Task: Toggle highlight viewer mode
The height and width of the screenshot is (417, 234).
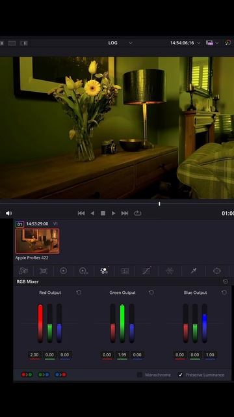Action: pos(24,43)
